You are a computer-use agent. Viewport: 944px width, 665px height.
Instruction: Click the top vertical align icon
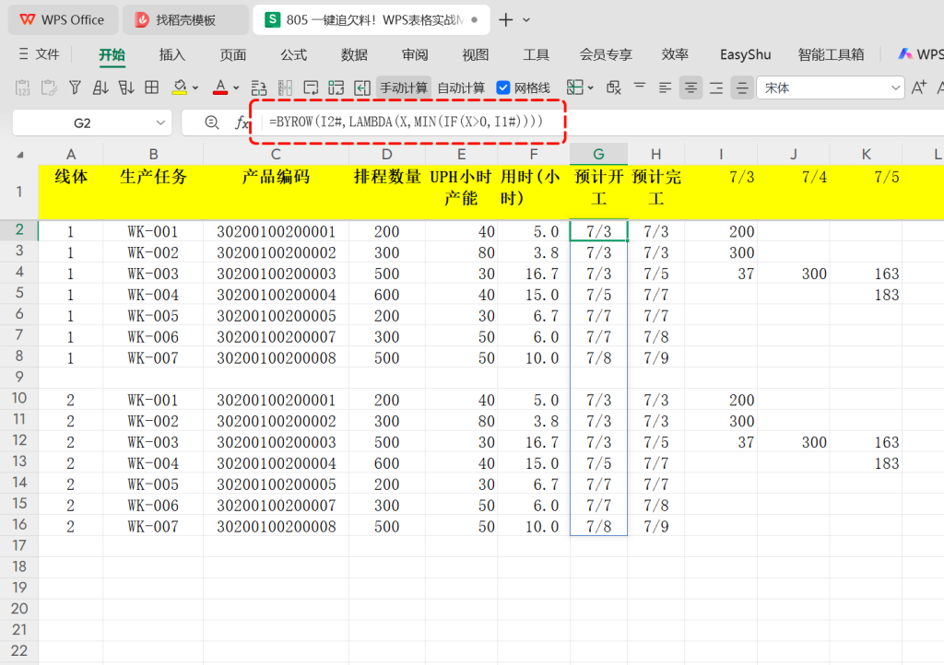[640, 87]
